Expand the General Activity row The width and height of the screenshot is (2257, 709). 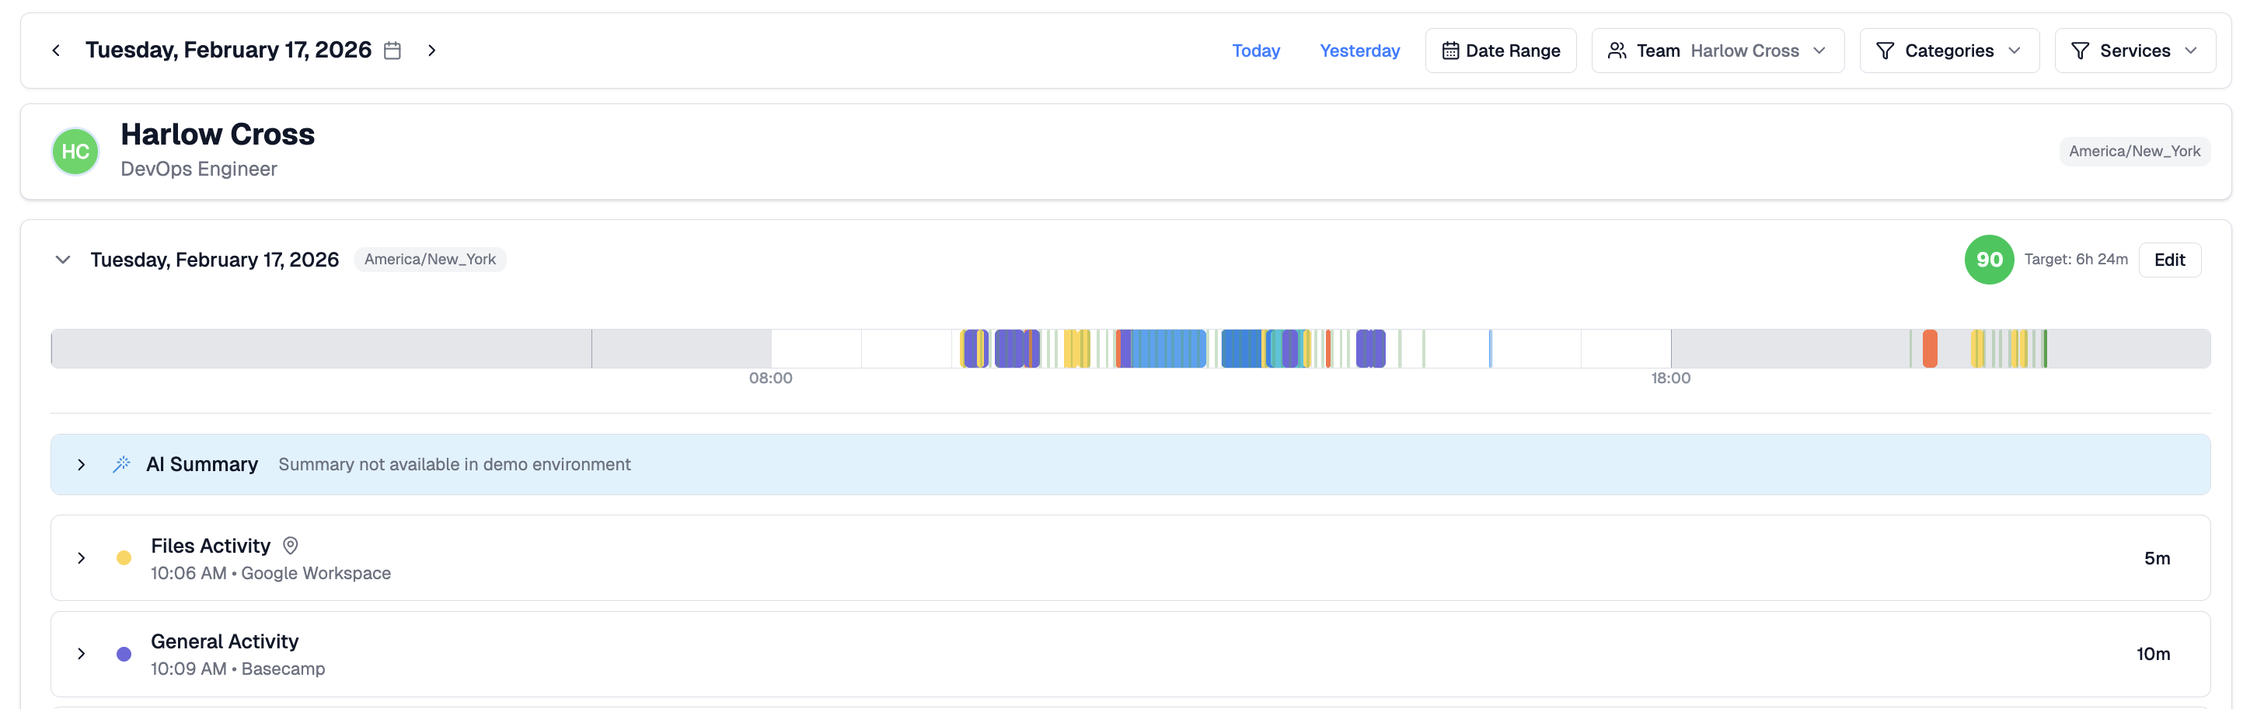pyautogui.click(x=82, y=654)
